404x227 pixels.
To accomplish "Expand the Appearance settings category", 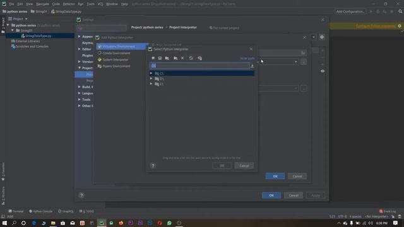I will [x=80, y=37].
